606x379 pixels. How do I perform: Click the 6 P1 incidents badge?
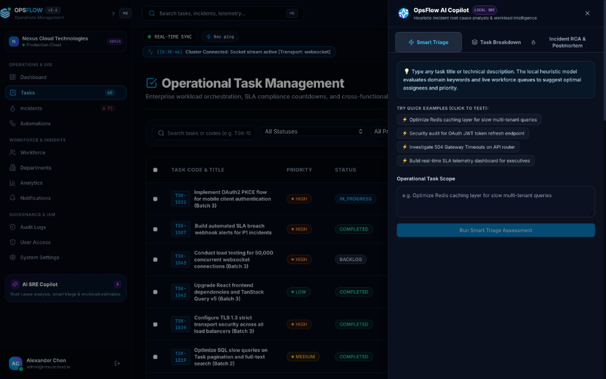click(108, 108)
